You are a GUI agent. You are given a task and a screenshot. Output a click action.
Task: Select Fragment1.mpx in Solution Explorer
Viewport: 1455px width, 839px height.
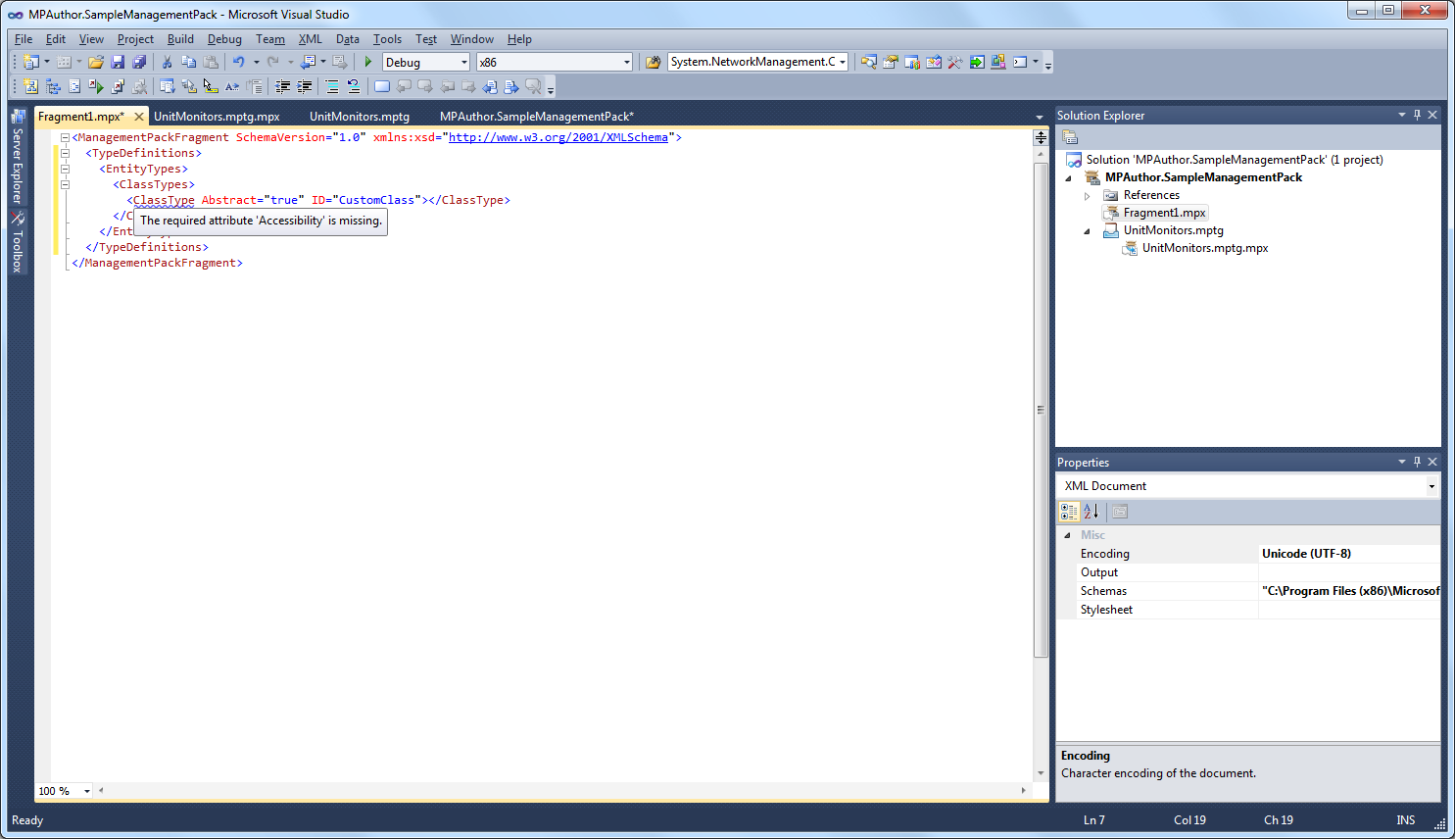coord(1164,213)
